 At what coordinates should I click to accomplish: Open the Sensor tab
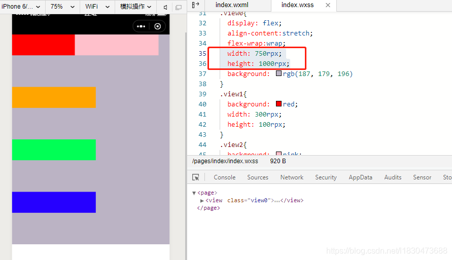pyautogui.click(x=422, y=177)
